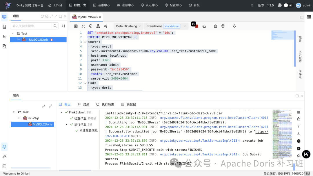Click the fullscreen toggle in top bar
Image resolution: width=313 pixels, height=176 pixels.
pos(252,6)
